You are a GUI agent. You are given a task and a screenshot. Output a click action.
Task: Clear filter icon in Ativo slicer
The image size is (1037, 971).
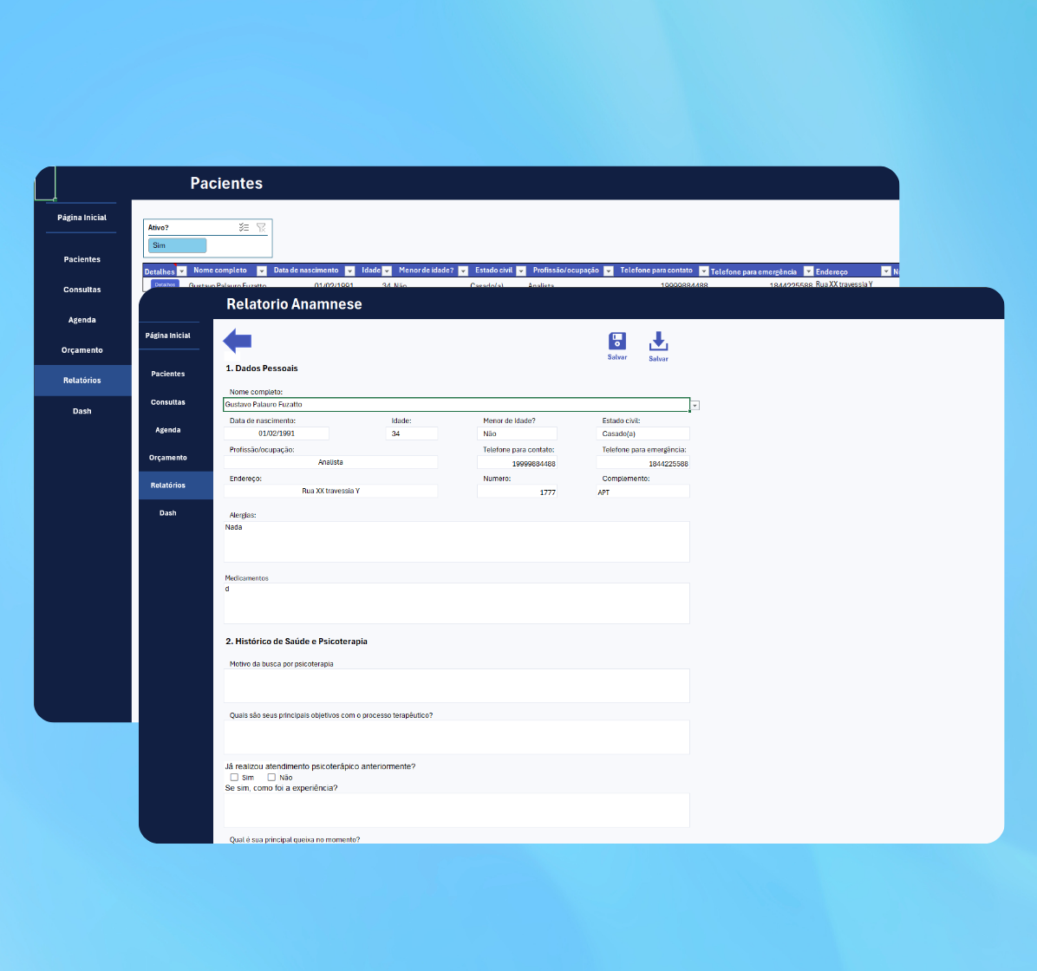pos(261,227)
